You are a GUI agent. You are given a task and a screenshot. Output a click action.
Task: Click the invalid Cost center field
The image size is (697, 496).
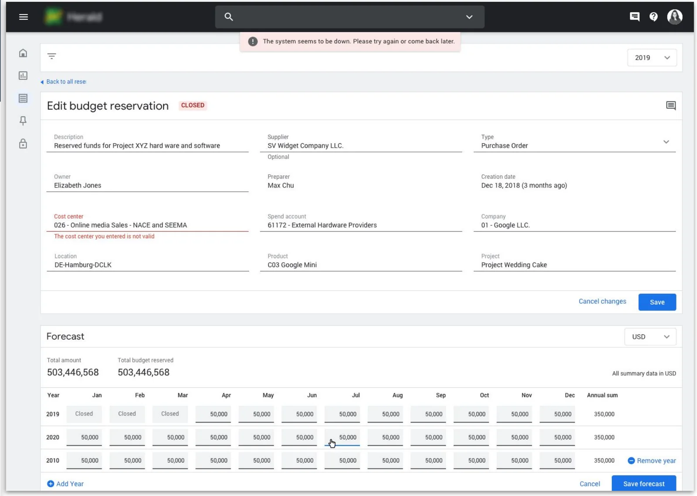point(148,221)
